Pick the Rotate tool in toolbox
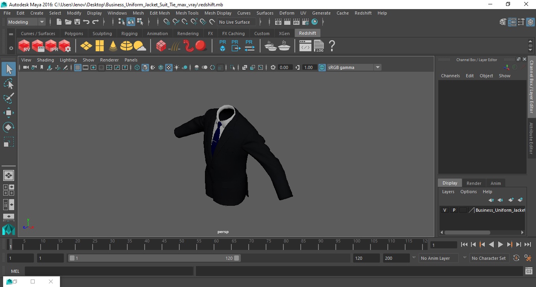The image size is (536, 287). pos(9,127)
